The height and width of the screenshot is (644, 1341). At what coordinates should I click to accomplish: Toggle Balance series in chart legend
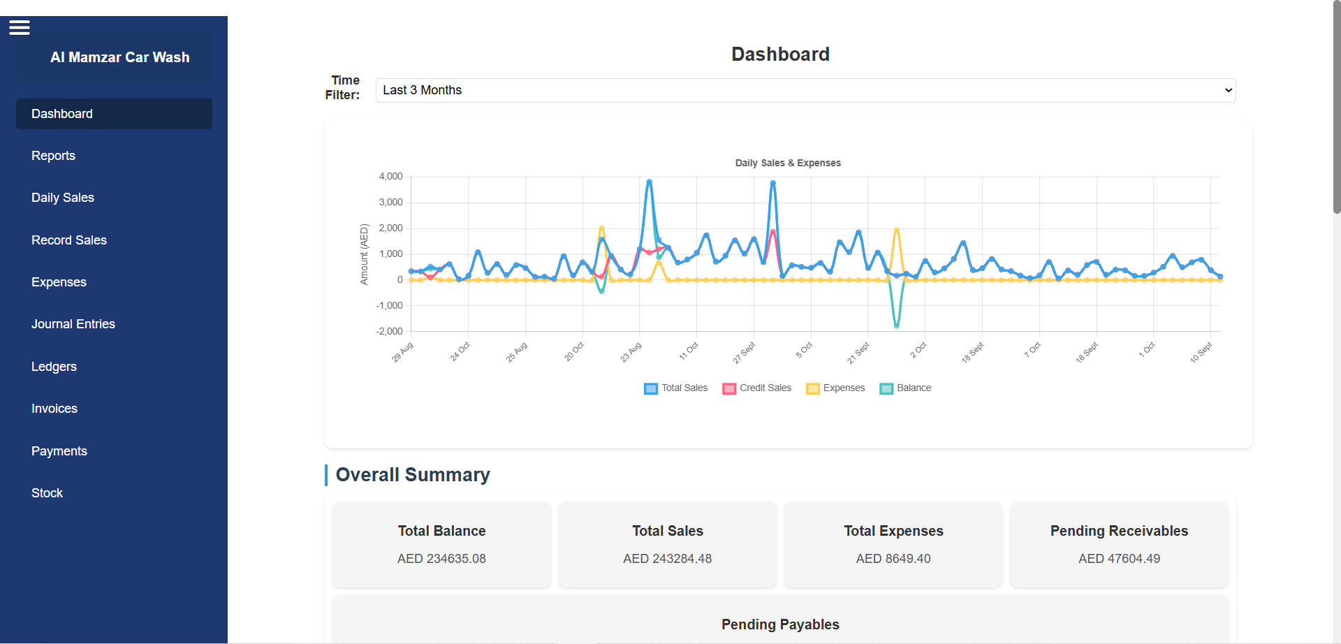tap(886, 388)
